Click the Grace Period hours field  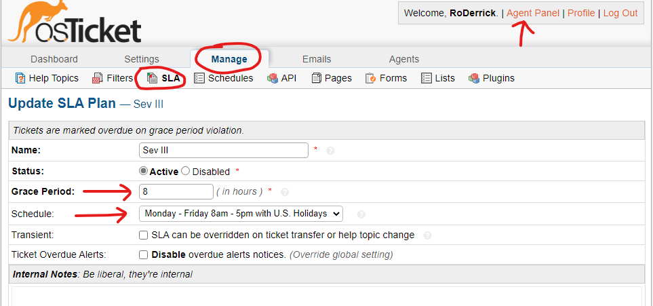tap(176, 192)
